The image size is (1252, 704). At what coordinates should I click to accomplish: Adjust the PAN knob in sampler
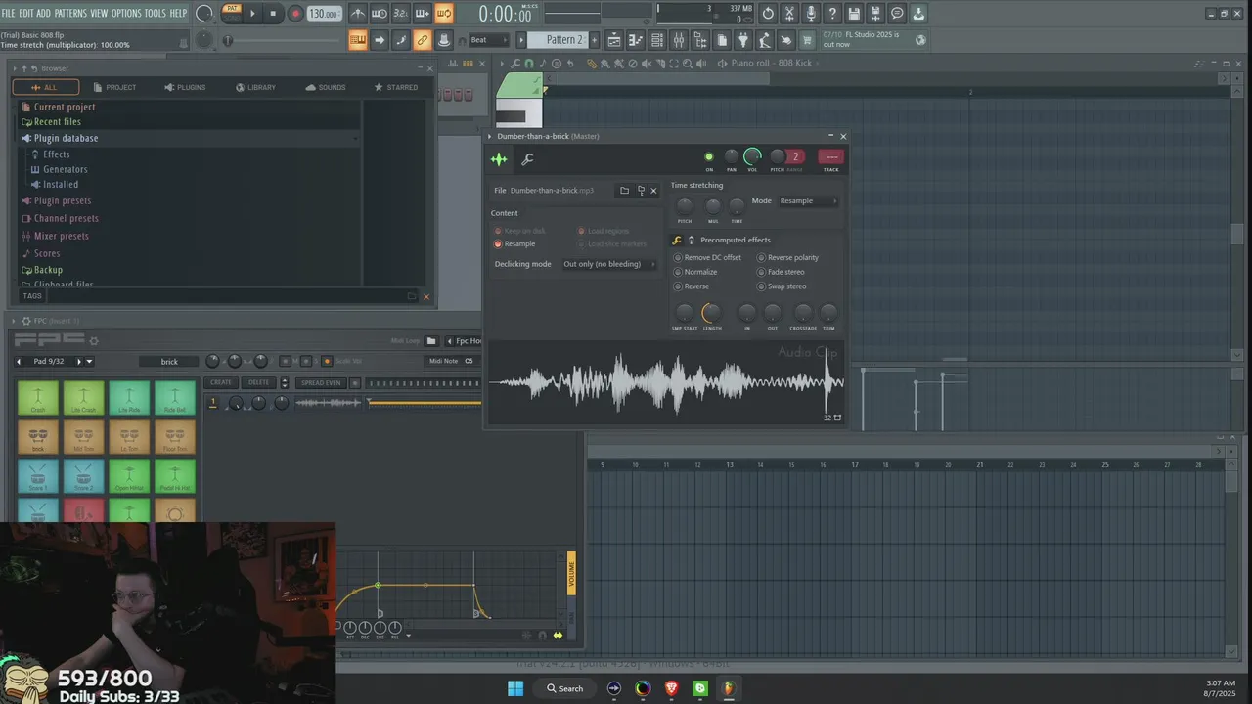pos(732,156)
